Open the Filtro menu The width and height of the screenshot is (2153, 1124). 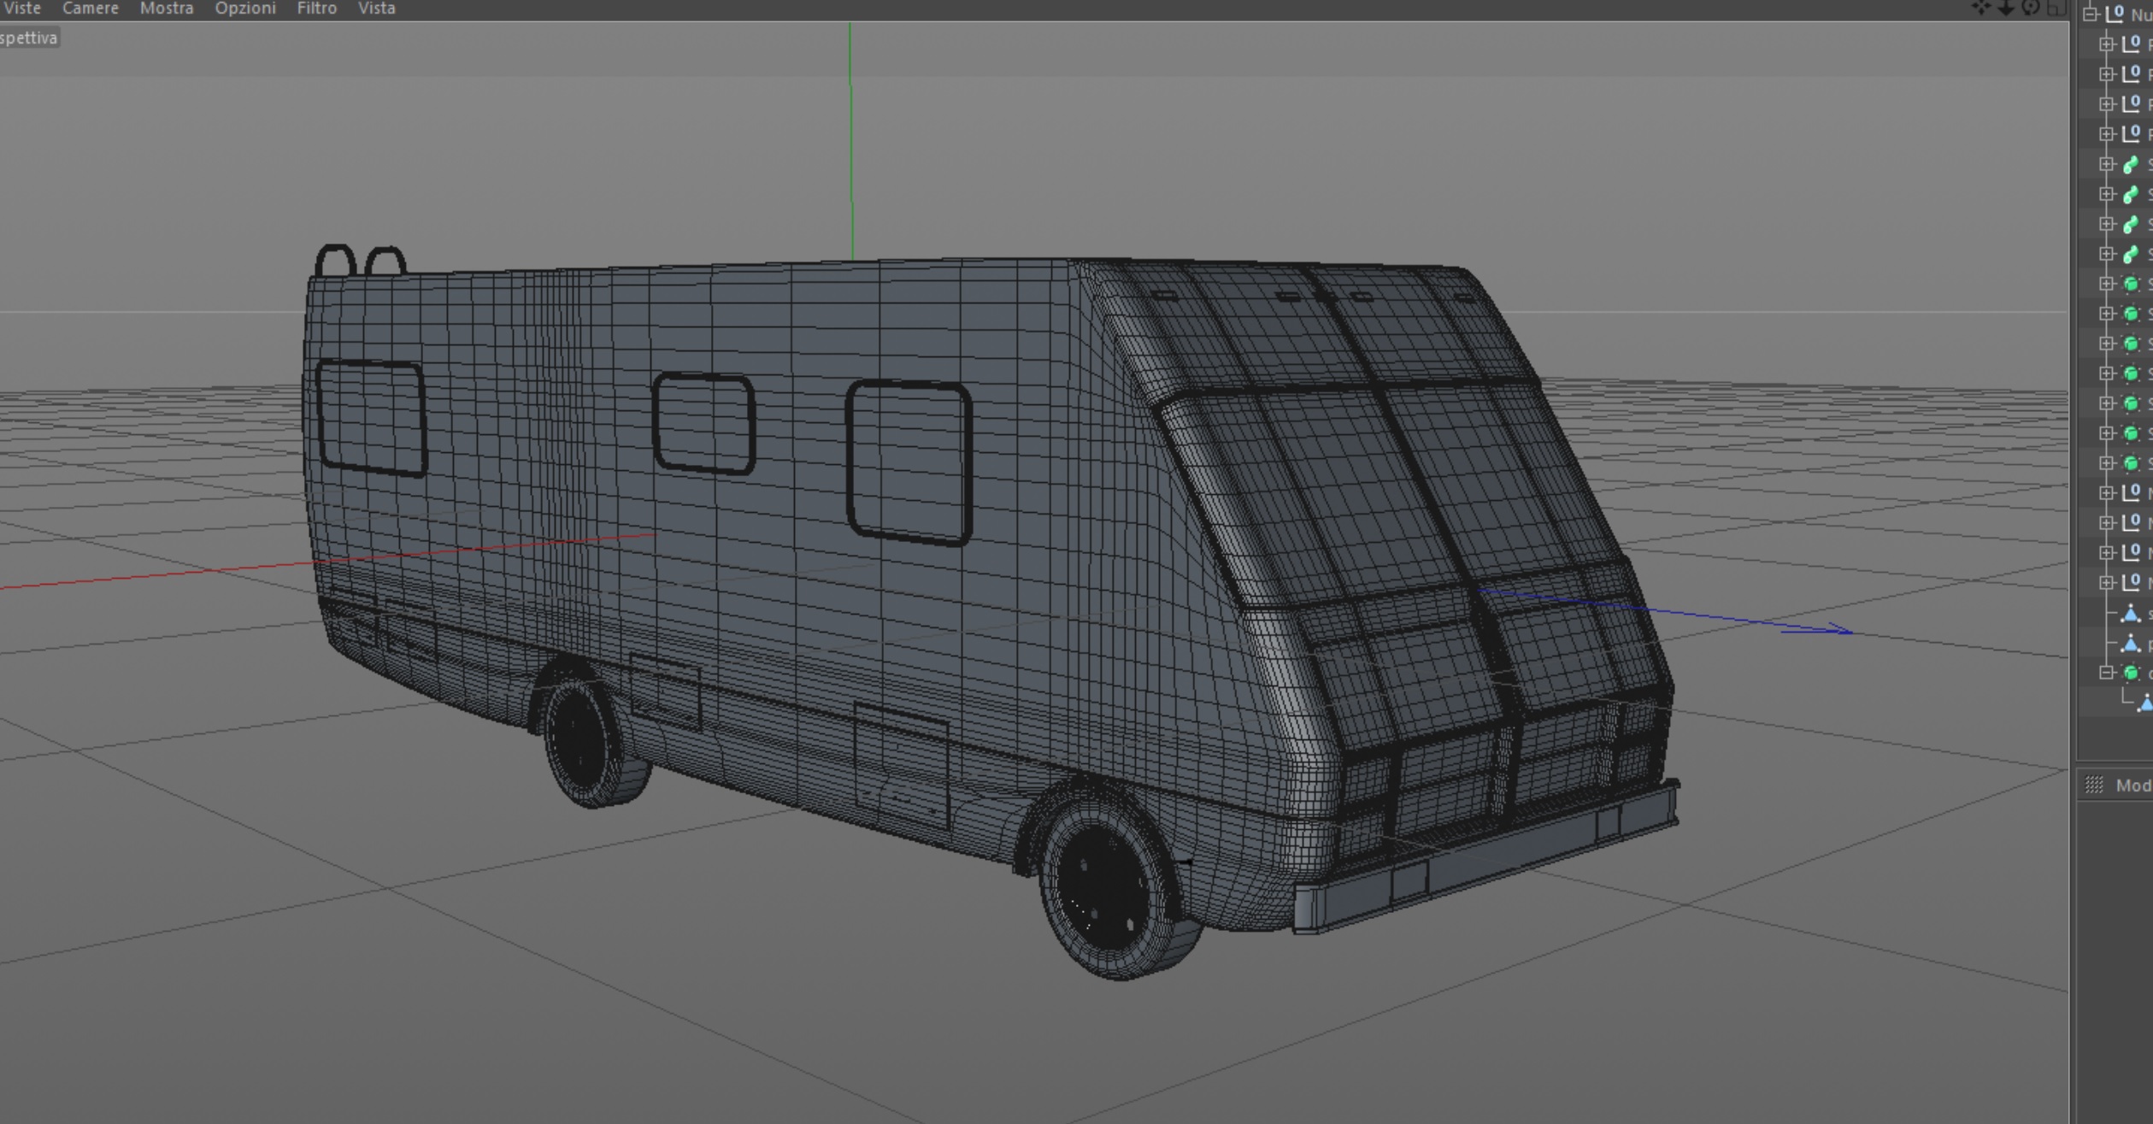316,9
